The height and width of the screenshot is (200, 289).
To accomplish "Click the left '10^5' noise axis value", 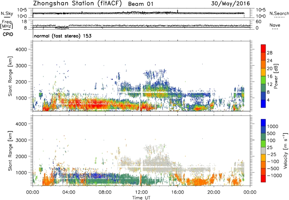I will coord(22,10).
